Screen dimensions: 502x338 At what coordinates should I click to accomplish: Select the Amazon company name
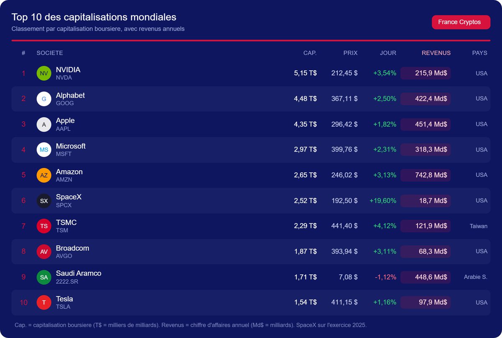pos(69,172)
